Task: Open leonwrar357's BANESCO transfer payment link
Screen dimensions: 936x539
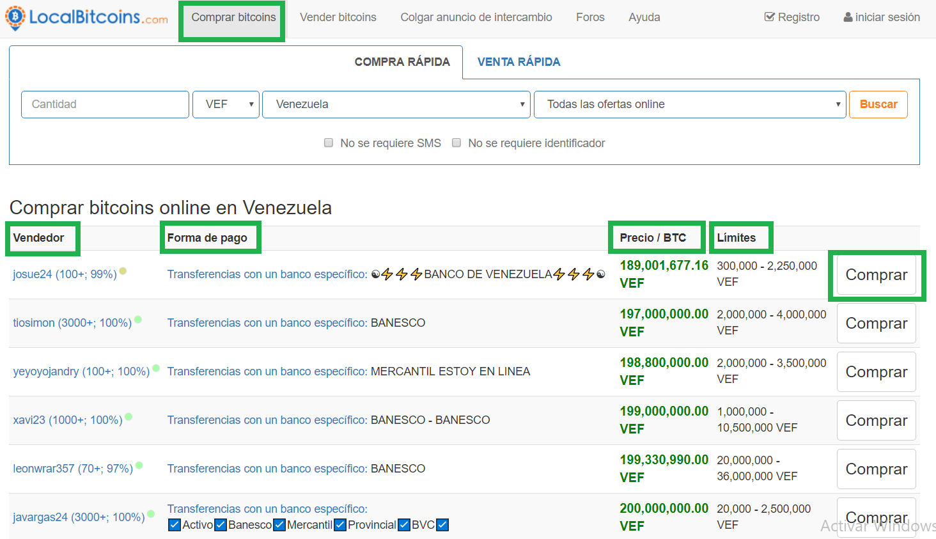Action: [x=267, y=469]
